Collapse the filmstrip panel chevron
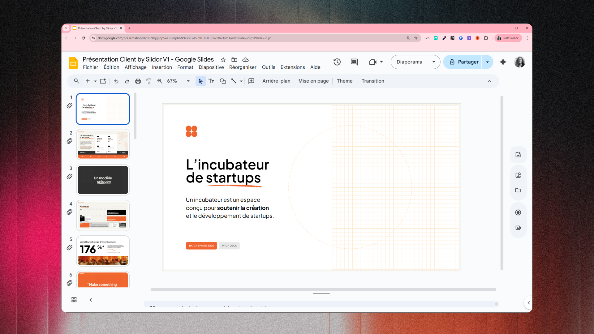The width and height of the screenshot is (594, 334). 91,300
